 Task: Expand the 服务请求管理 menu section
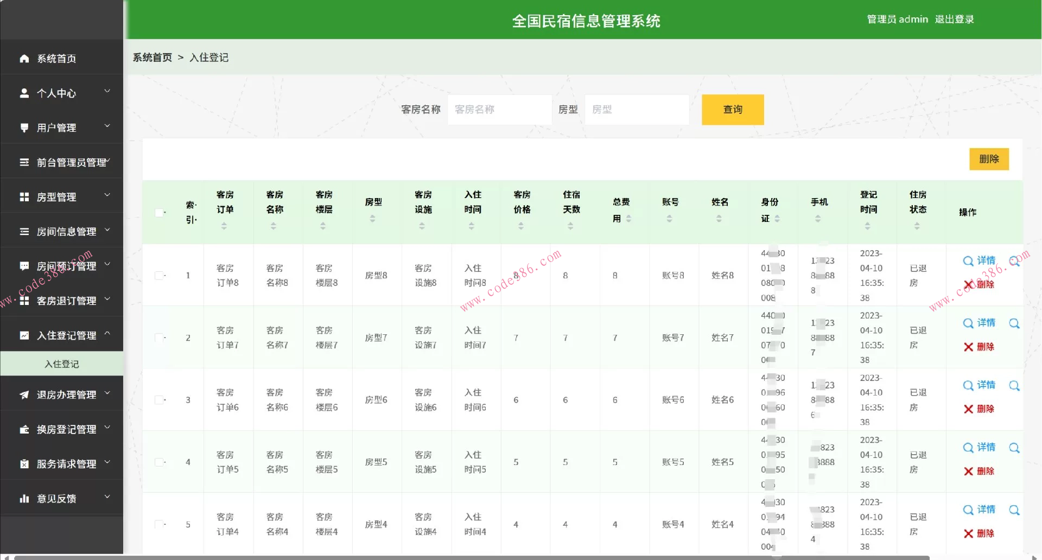click(x=61, y=463)
